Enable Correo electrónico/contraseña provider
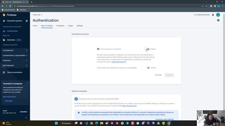This screenshot has height=126, width=225. [147, 49]
